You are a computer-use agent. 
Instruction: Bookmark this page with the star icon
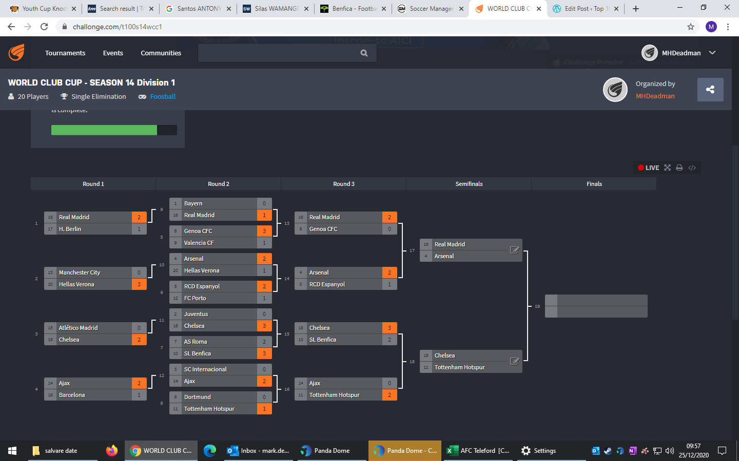691,27
